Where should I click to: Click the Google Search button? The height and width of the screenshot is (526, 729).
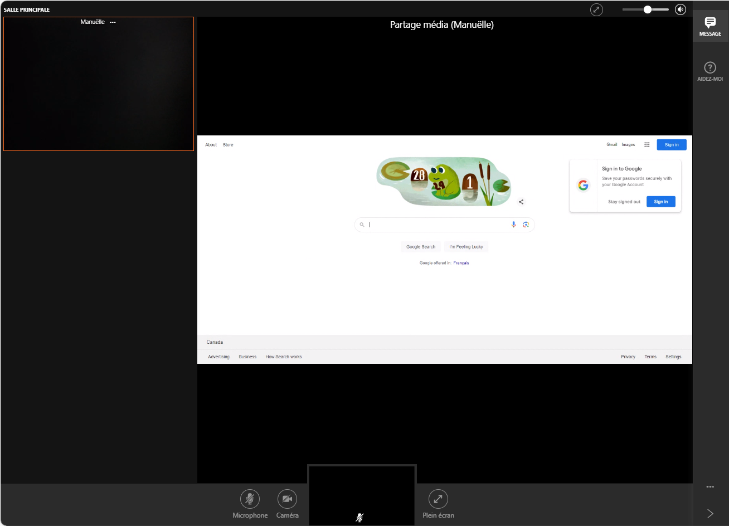(421, 247)
